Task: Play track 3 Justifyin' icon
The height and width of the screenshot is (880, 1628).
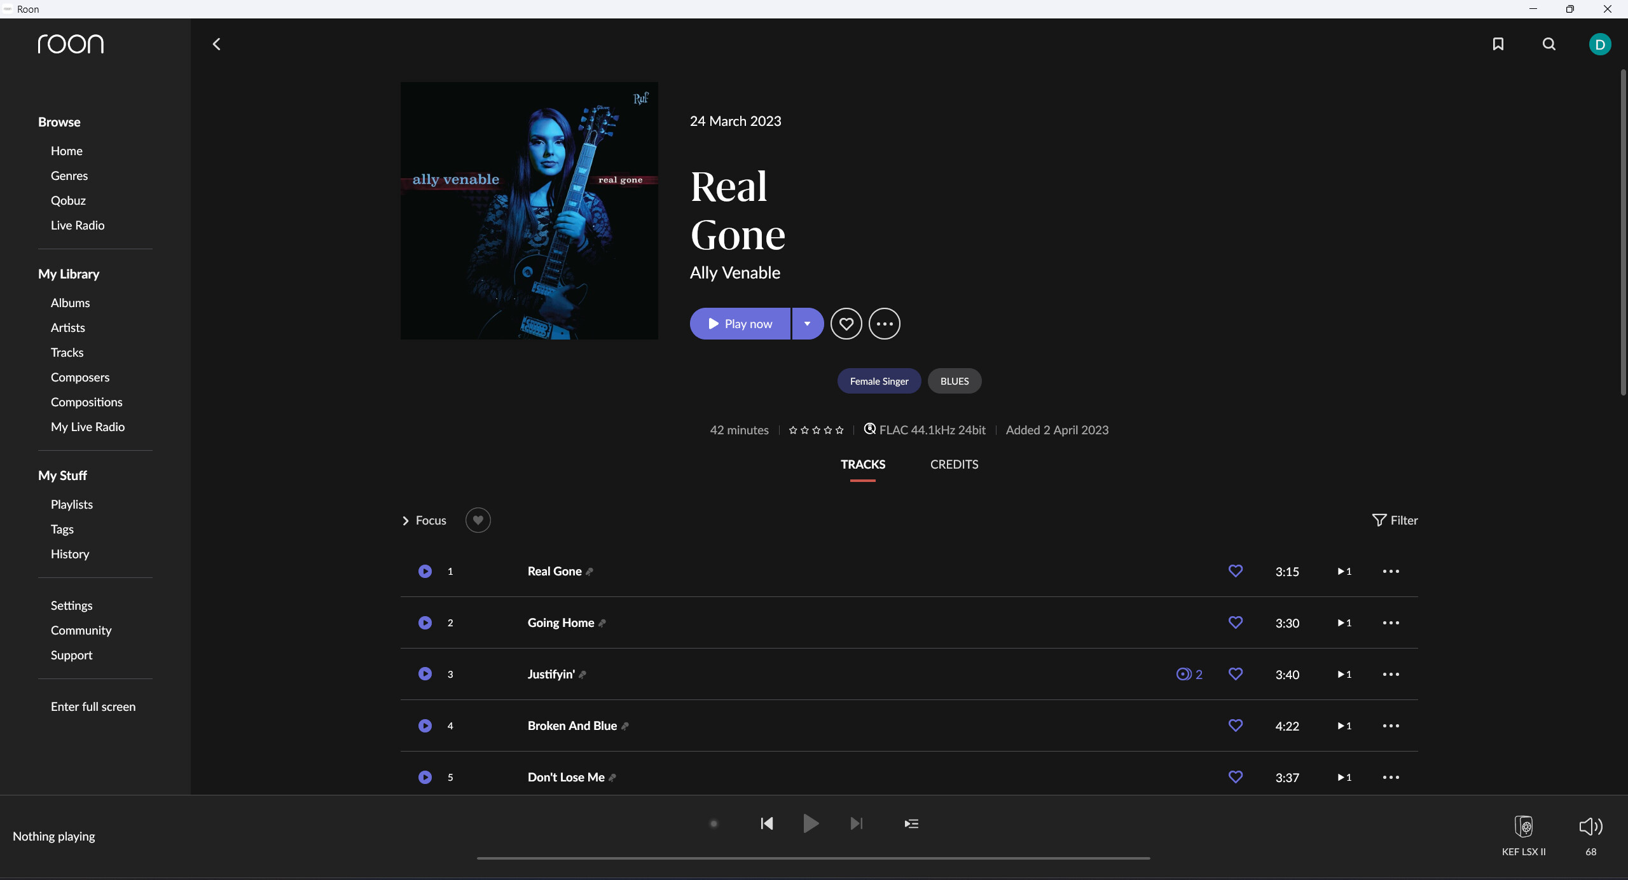Action: (425, 674)
